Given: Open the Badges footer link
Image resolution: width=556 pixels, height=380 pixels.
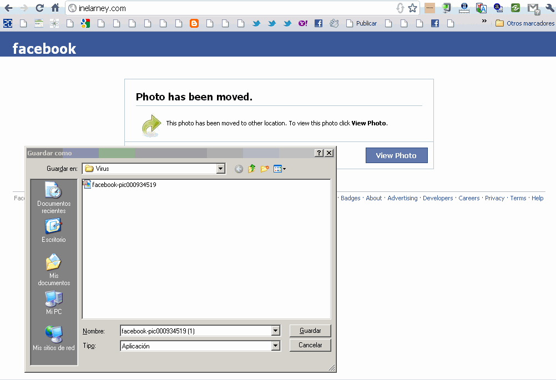Looking at the screenshot, I should point(350,198).
